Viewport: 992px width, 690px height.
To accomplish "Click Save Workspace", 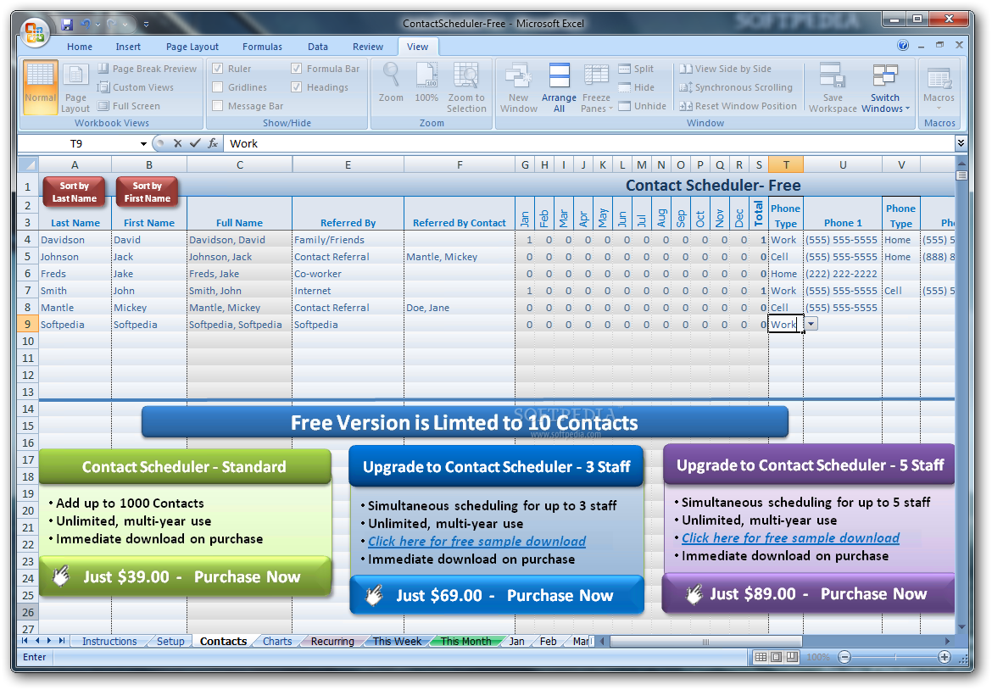I will 833,87.
